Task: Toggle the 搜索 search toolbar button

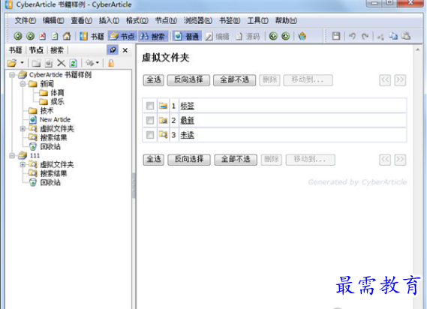Action: click(152, 36)
